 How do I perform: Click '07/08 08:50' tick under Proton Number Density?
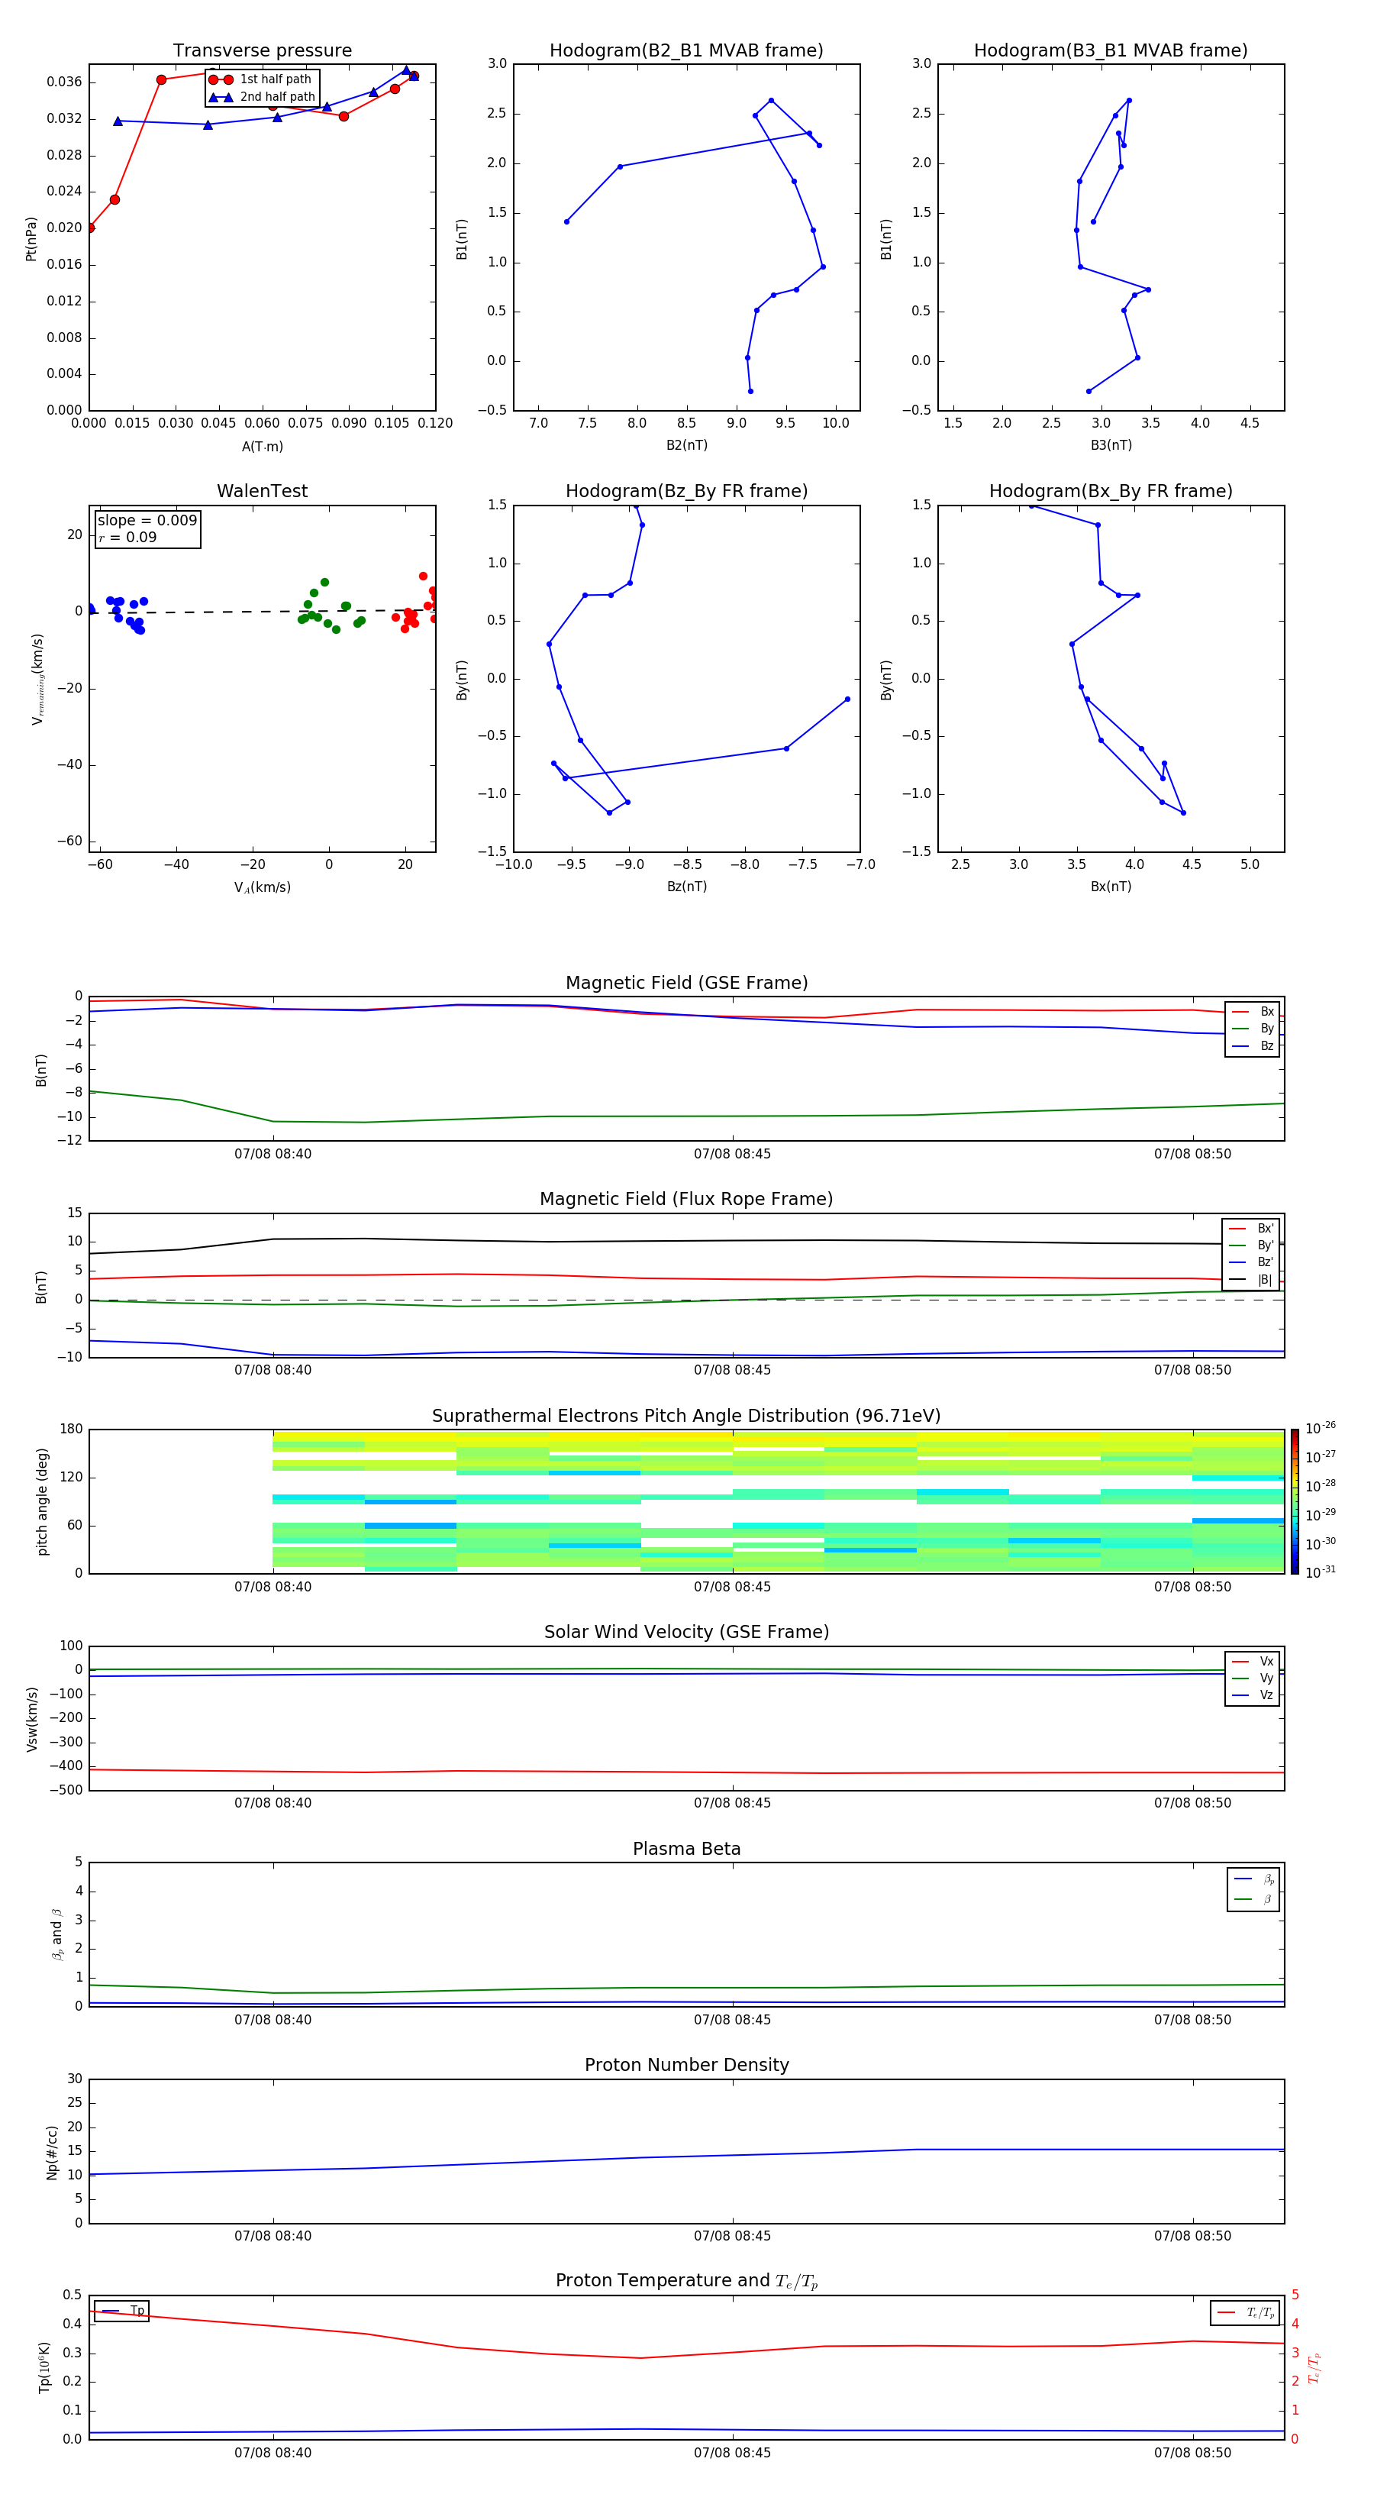(x=1193, y=2236)
